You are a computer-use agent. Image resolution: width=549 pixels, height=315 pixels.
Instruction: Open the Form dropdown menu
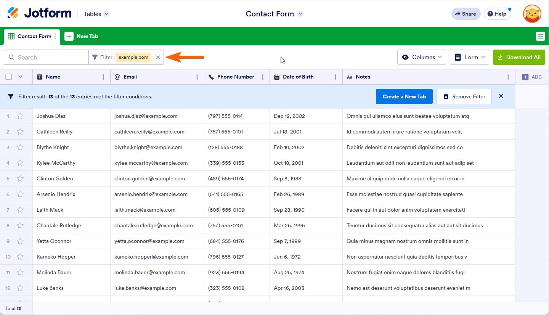[469, 57]
